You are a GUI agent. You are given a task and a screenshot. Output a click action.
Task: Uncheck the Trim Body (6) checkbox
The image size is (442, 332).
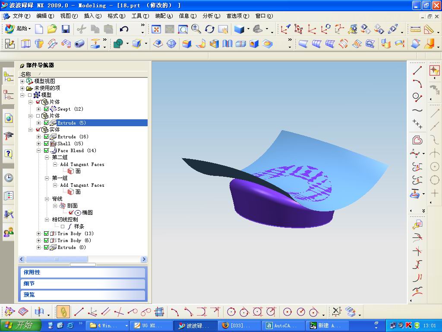[x=46, y=240]
